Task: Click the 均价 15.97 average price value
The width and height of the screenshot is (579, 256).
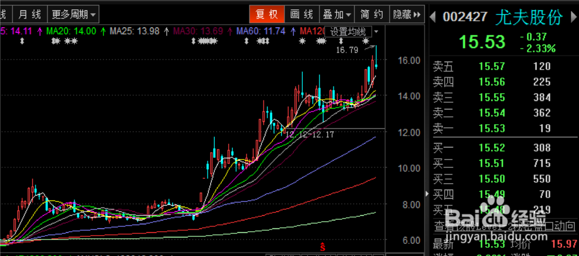Action: tap(563, 243)
